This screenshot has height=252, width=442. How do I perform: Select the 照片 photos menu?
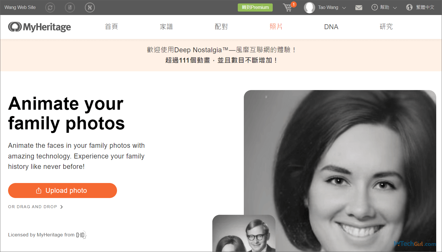click(x=276, y=27)
